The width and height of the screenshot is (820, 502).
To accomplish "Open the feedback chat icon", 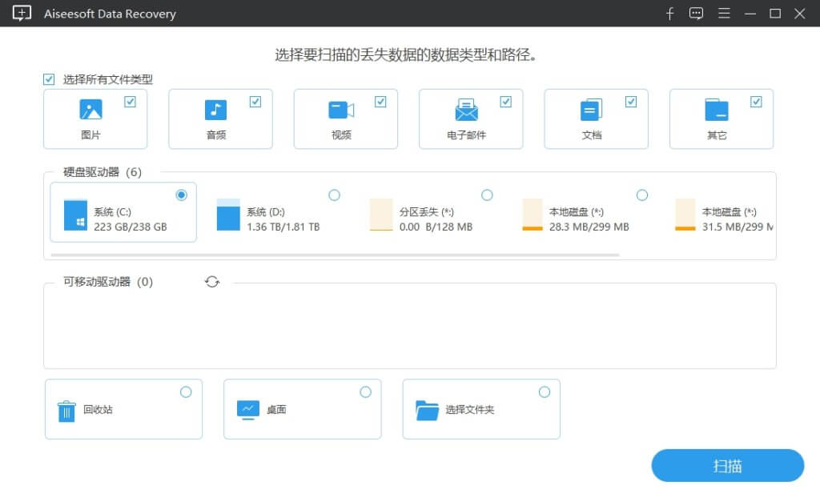I will click(697, 14).
